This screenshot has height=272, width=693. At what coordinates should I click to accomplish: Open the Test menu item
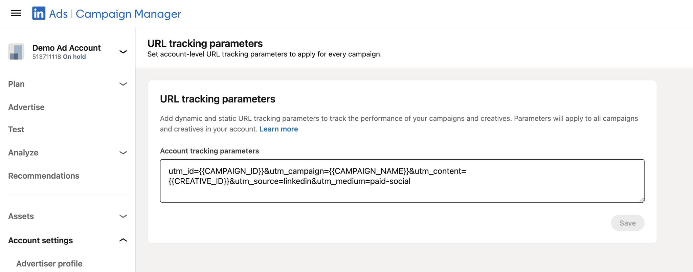16,130
